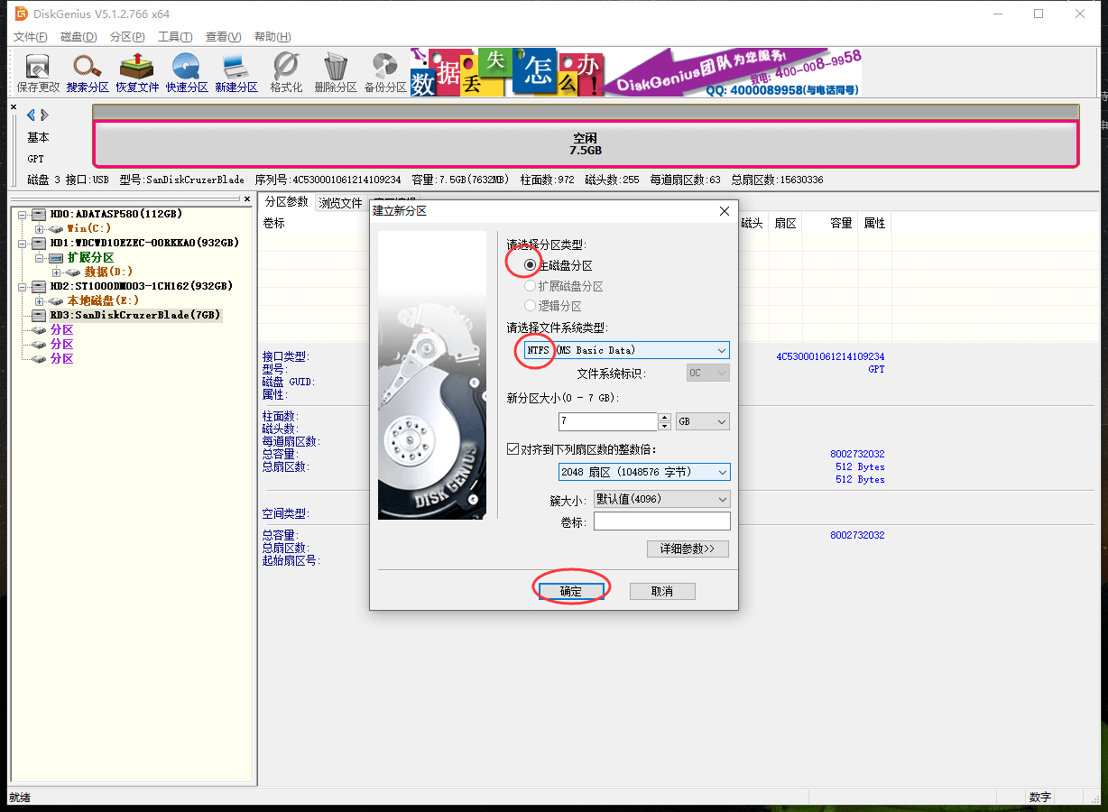Launch 快速分区 (Quick Partition) tool
The height and width of the screenshot is (812, 1108).
(185, 72)
